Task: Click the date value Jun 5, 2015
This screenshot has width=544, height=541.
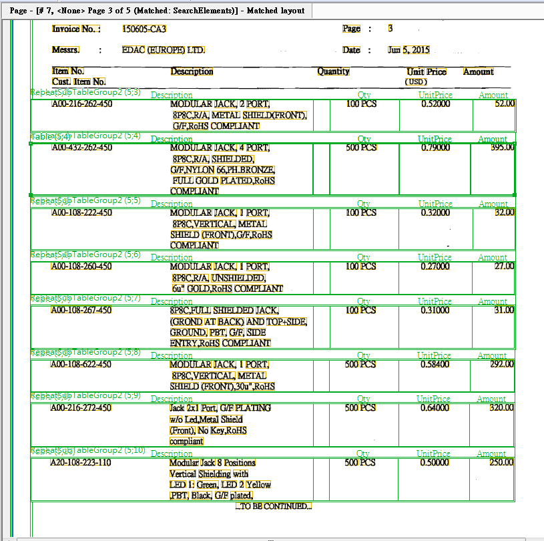Action: click(409, 50)
